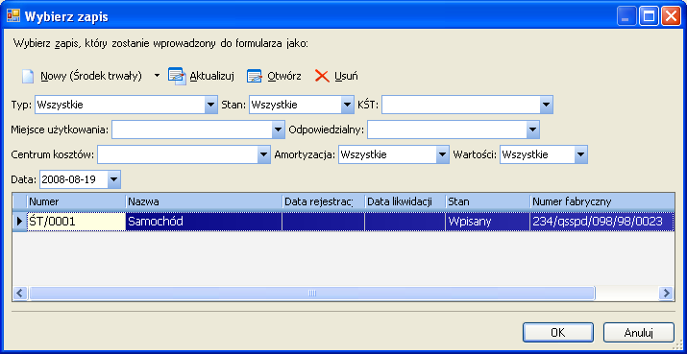Maximize the Wybierz zapis window
Screen dimensions: 687x354
click(649, 17)
